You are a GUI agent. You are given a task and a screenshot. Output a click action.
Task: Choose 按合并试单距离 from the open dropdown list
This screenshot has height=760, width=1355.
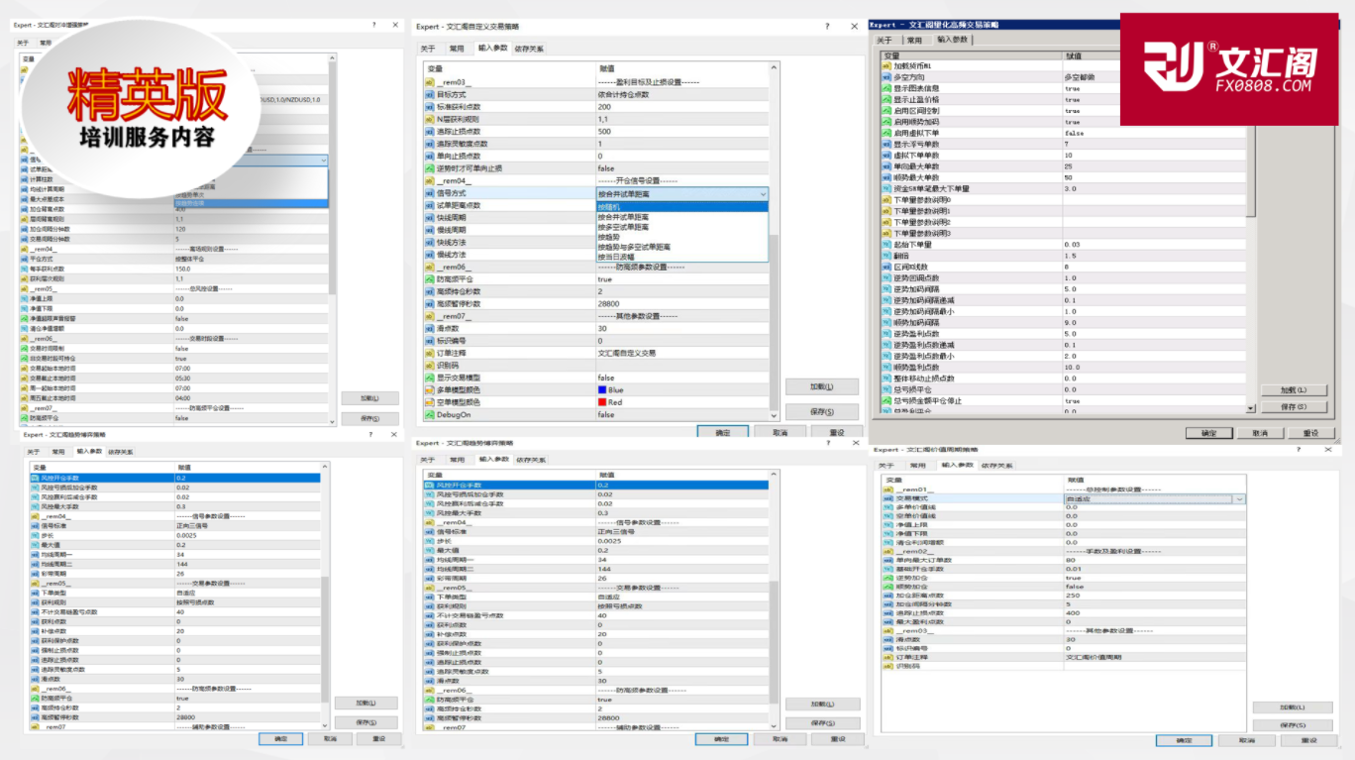681,216
